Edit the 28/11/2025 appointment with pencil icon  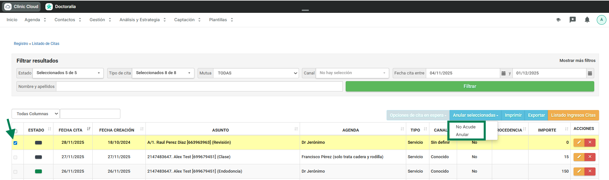(579, 142)
